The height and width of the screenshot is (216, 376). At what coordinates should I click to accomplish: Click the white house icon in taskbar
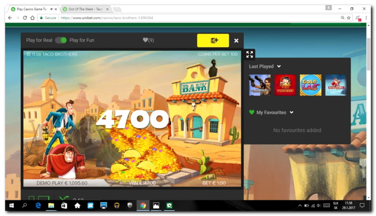pos(77,205)
